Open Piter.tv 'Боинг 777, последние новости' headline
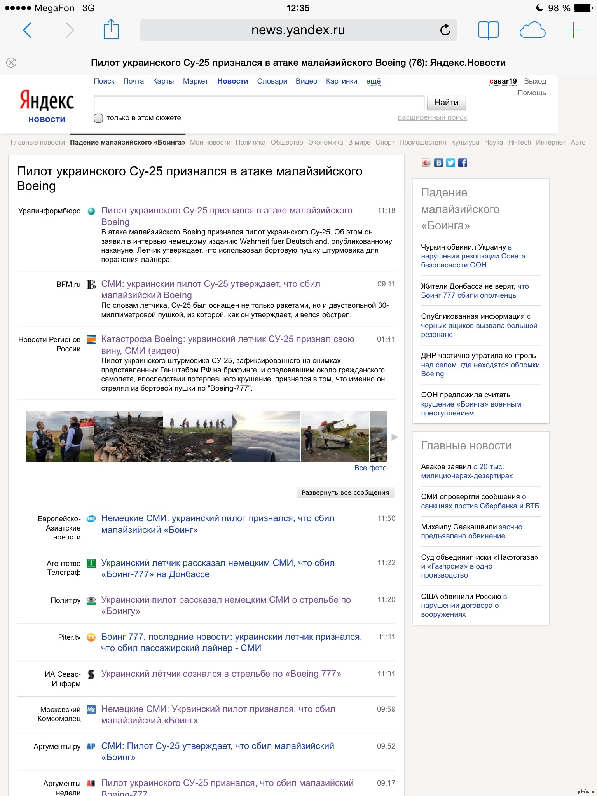597x796 pixels. click(x=232, y=642)
